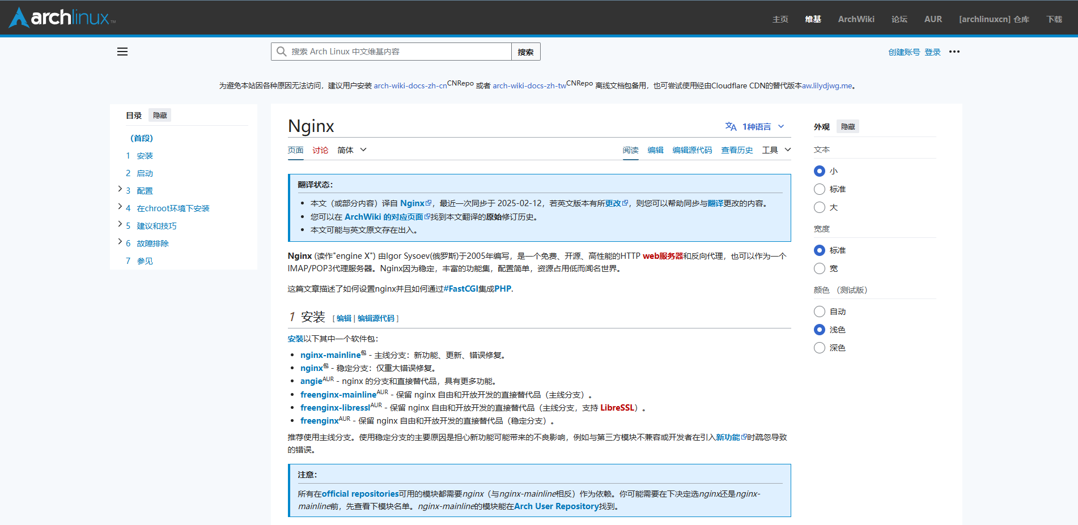Open the freenginx-mainline package link

pos(338,395)
